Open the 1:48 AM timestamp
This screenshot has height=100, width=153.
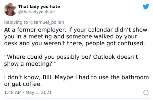point(13,92)
